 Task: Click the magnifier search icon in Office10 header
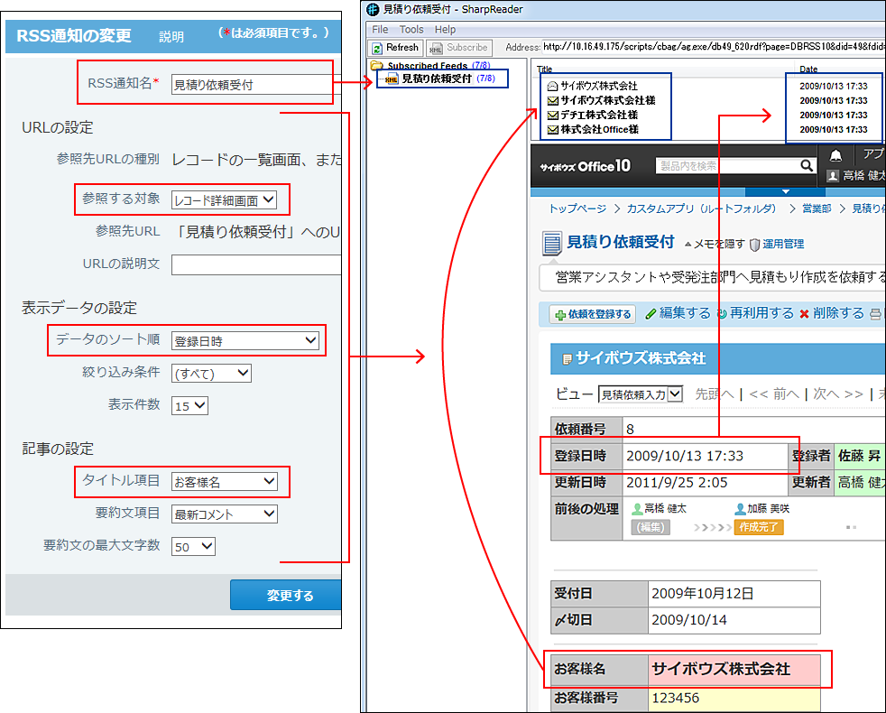pos(807,166)
